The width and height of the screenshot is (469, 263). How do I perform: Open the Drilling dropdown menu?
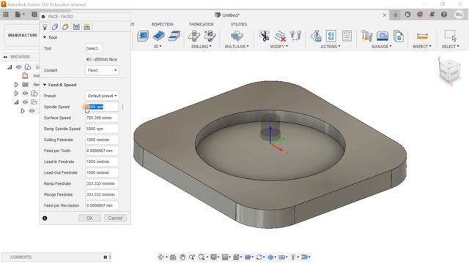pos(202,47)
